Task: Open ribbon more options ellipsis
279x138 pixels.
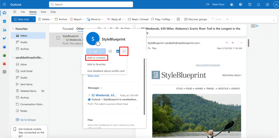Action: (x=227, y=19)
